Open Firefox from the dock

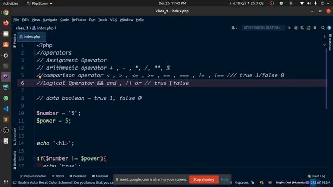click(6, 23)
